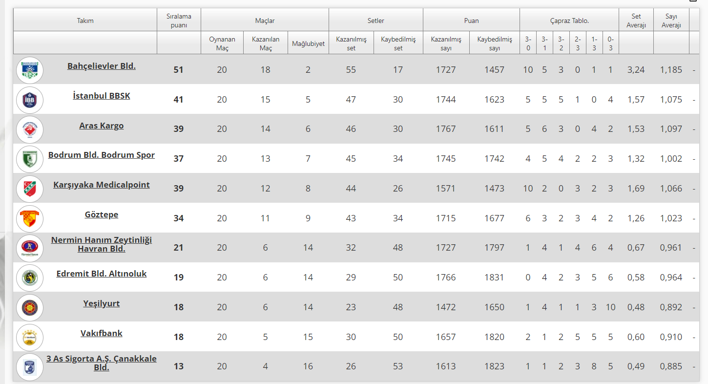Click the 0-3 cross-table column header
Image resolution: width=708 pixels, height=384 pixels.
pyautogui.click(x=610, y=43)
